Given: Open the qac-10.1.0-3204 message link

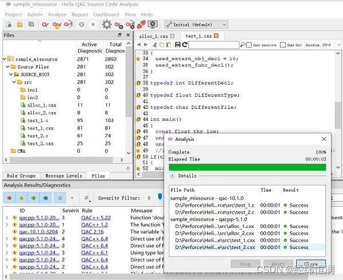Looking at the screenshot, I should coord(38,231).
